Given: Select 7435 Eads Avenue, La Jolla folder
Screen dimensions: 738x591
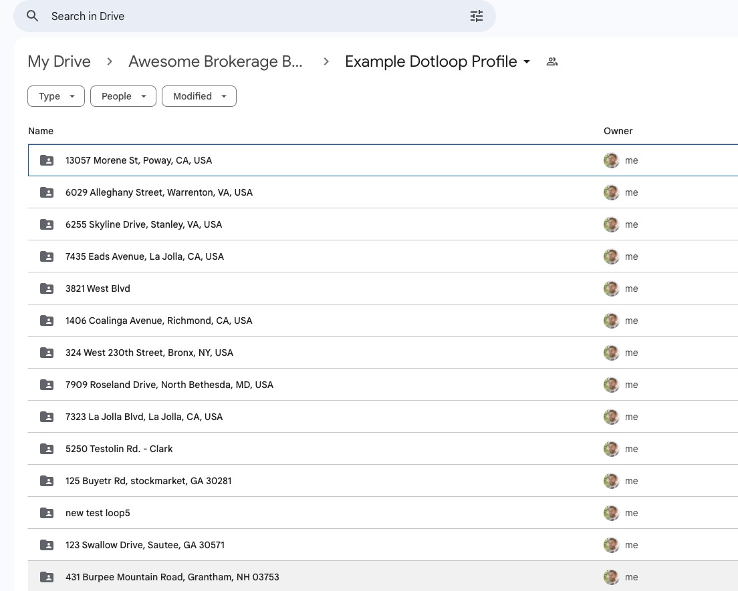Looking at the screenshot, I should click(x=144, y=256).
